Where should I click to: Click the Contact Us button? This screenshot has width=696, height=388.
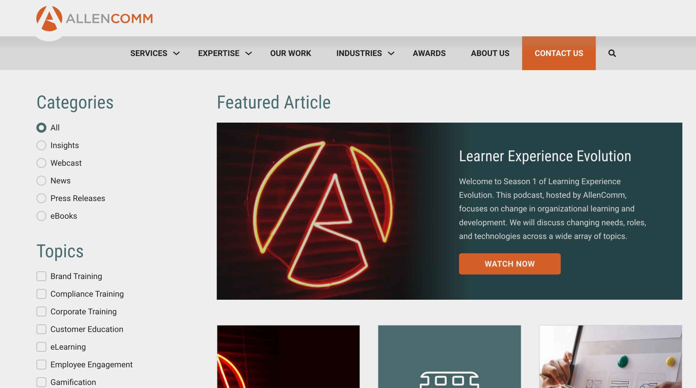point(559,53)
